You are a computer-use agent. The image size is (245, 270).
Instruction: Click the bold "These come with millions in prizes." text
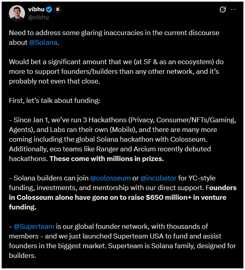click(x=107, y=159)
